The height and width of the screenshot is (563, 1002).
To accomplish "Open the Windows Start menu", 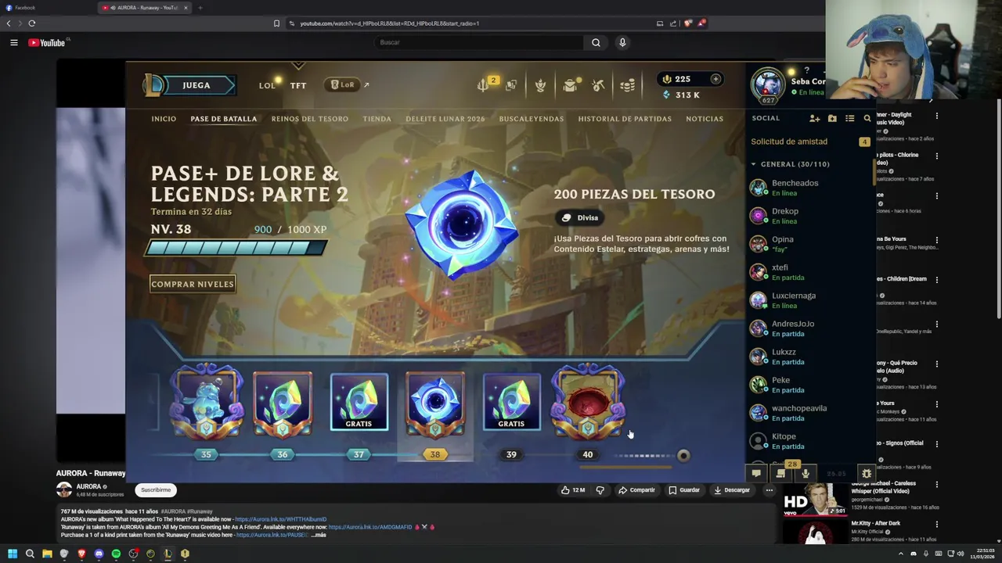I will coord(12,554).
